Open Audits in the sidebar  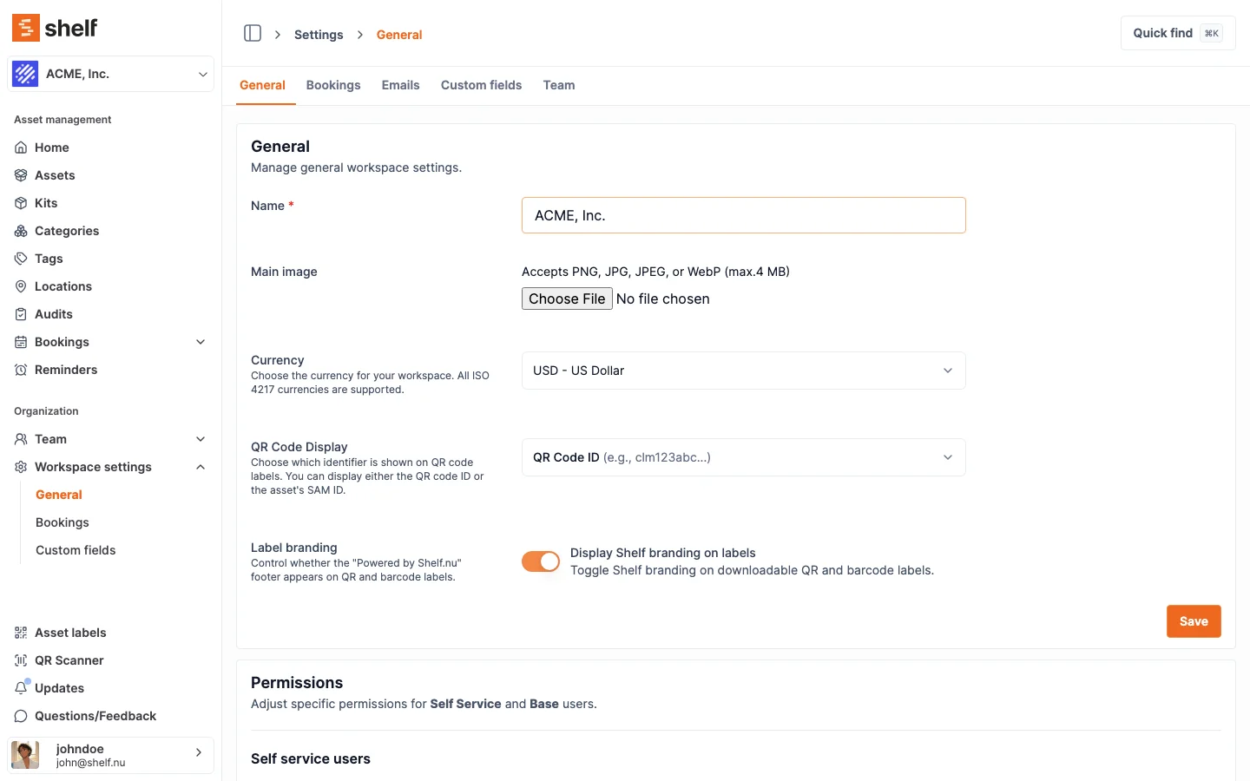pos(53,314)
